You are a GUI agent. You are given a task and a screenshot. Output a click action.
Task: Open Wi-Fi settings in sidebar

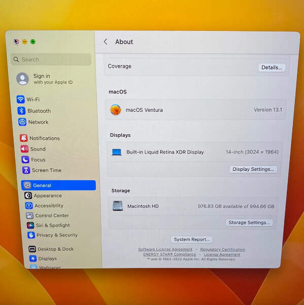pos(28,100)
